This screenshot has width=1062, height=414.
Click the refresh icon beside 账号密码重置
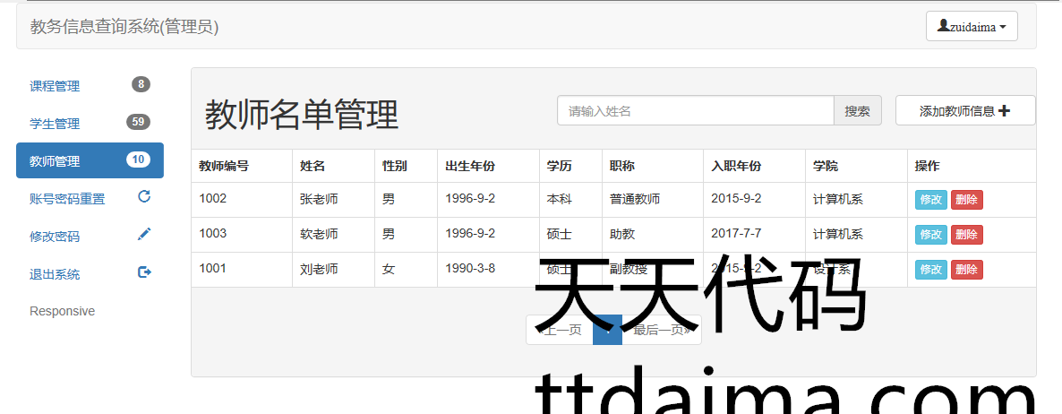tap(144, 197)
